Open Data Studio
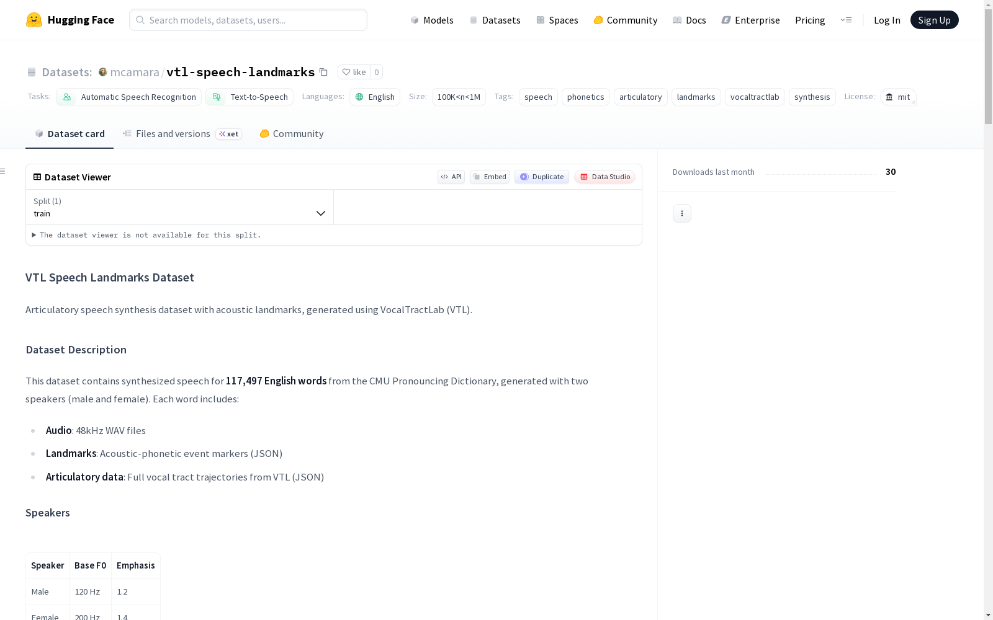This screenshot has width=993, height=620. point(604,177)
